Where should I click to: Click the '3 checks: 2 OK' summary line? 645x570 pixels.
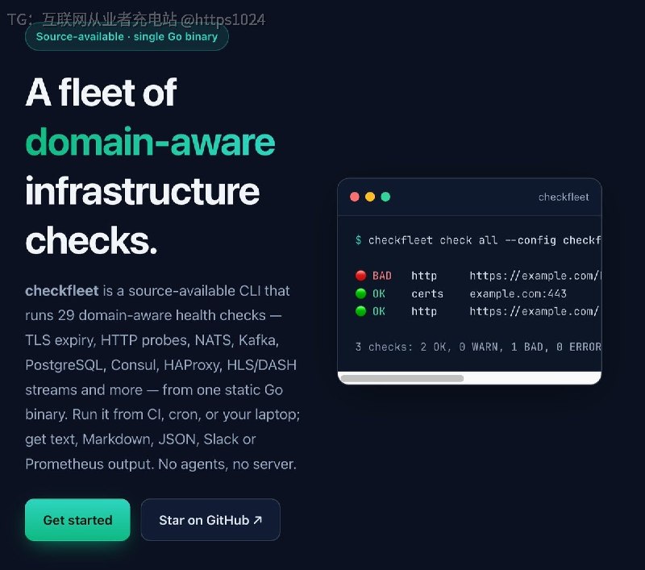478,347
